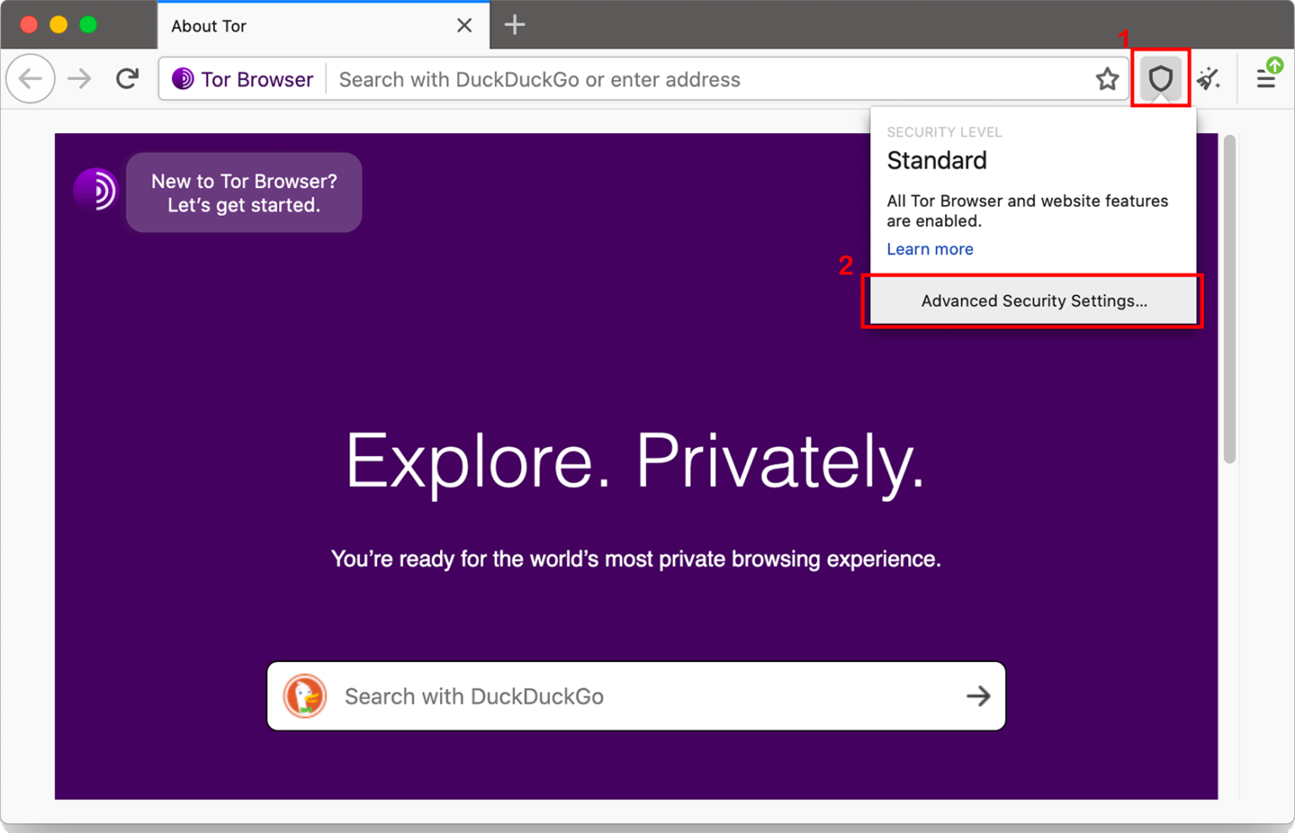Click the Let's get started bubble
Screen dimensions: 1295x833
[x=244, y=192]
